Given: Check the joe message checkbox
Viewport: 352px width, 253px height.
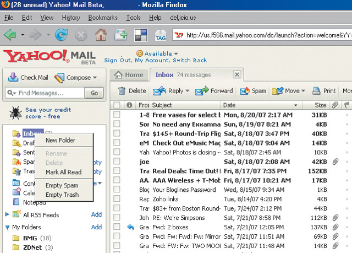Looking at the screenshot, I should (x=117, y=162).
